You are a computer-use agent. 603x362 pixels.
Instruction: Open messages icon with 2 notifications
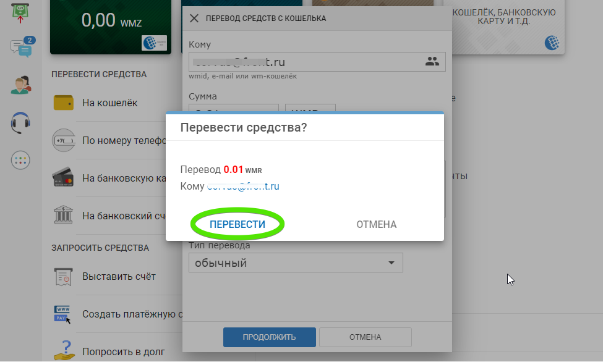point(22,48)
